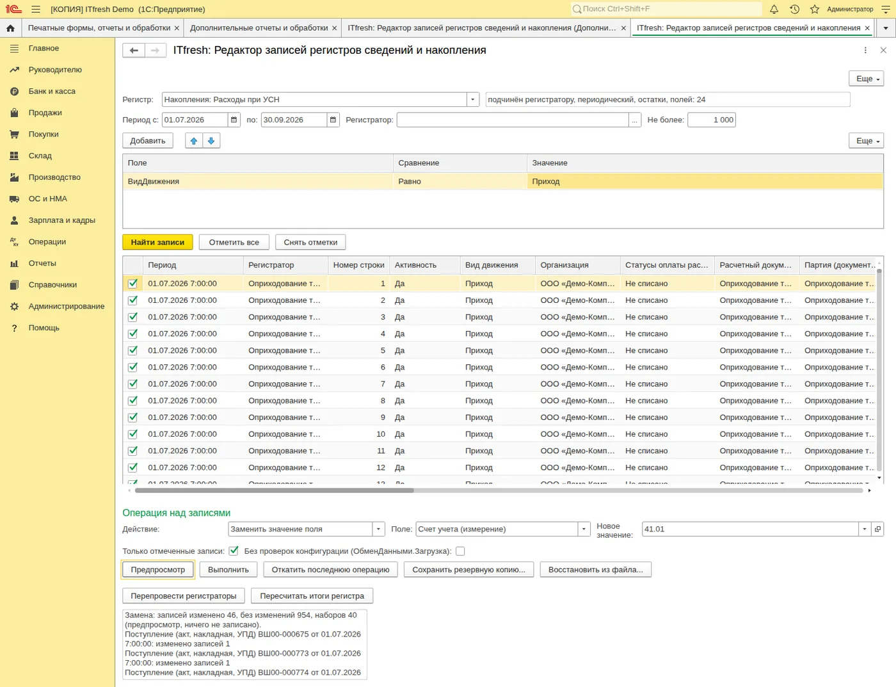The height and width of the screenshot is (687, 896).
Task: Uncheck the row with Номер строки 4
Action: [x=132, y=334]
